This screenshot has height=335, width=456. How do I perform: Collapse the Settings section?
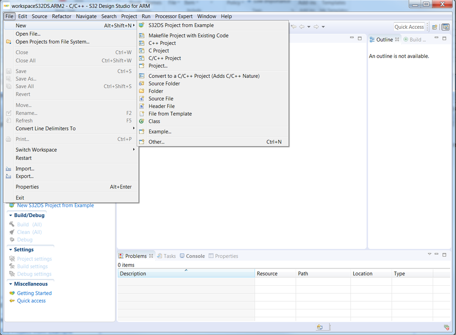(10, 250)
